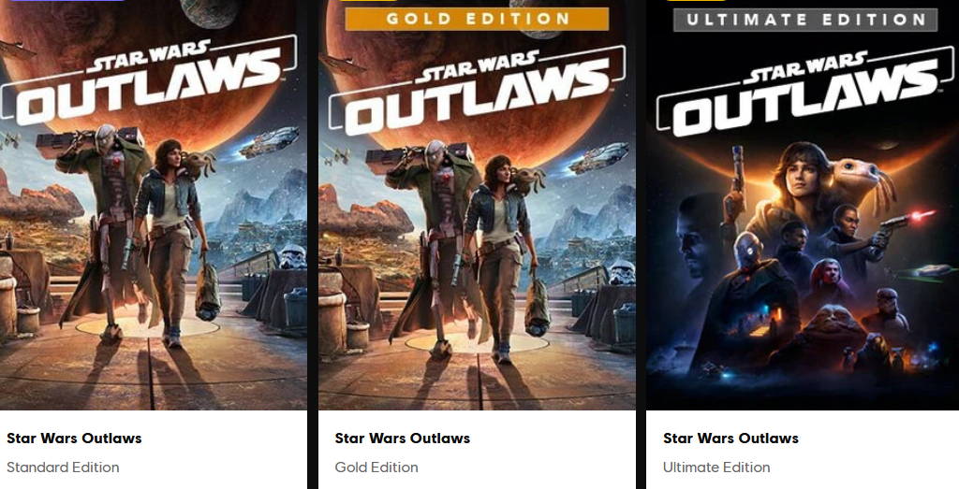Select Star Wars Outlaws title above Ultimate Edition
The width and height of the screenshot is (959, 489).
pyautogui.click(x=730, y=439)
